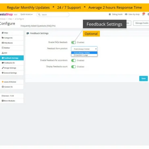Click Version - 1.4.0 info entry
Screen dimensions: 149x149
pyautogui.click(x=12, y=96)
